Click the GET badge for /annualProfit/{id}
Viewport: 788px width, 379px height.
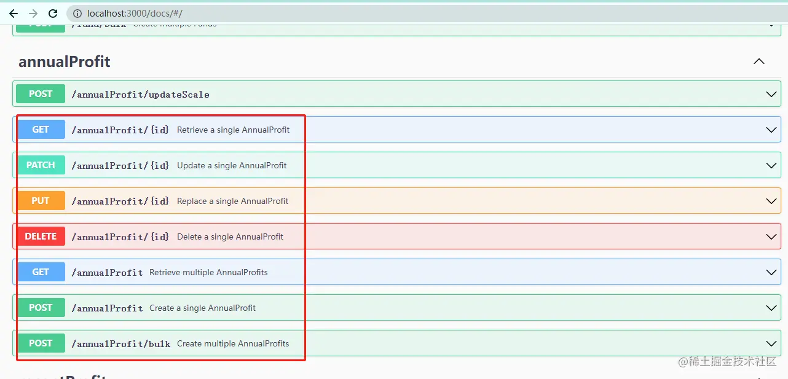41,130
